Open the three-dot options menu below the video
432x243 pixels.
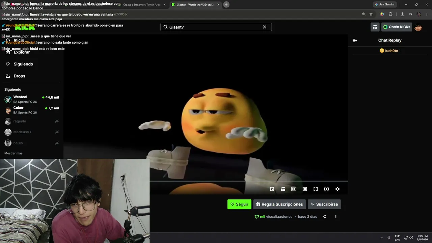click(x=335, y=217)
